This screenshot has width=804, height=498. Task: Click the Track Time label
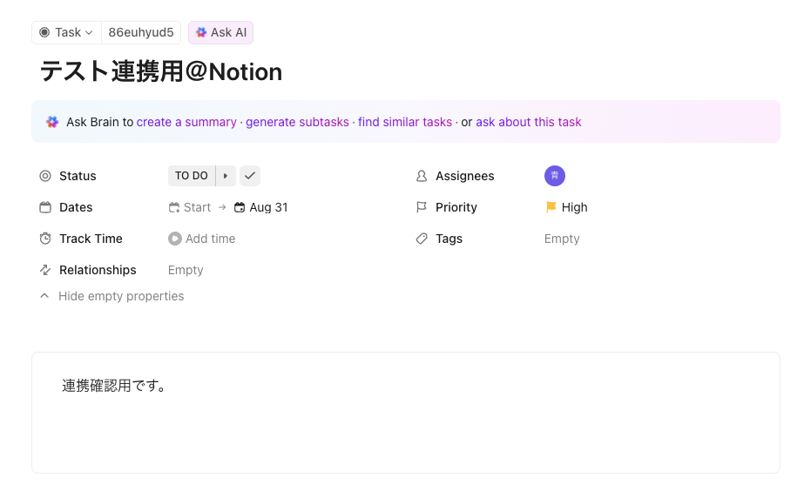click(x=91, y=239)
